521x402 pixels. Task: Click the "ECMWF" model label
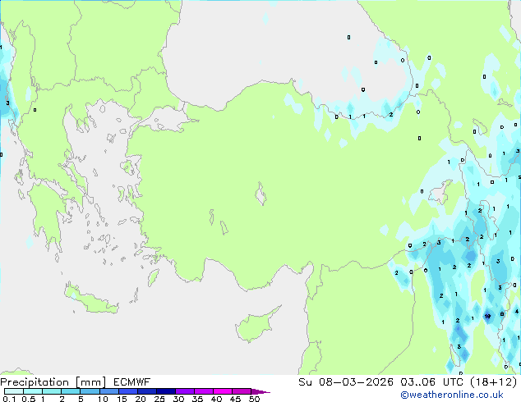[132, 382]
